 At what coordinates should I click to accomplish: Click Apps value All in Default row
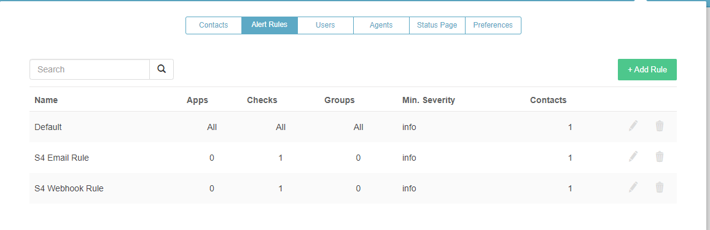[212, 127]
